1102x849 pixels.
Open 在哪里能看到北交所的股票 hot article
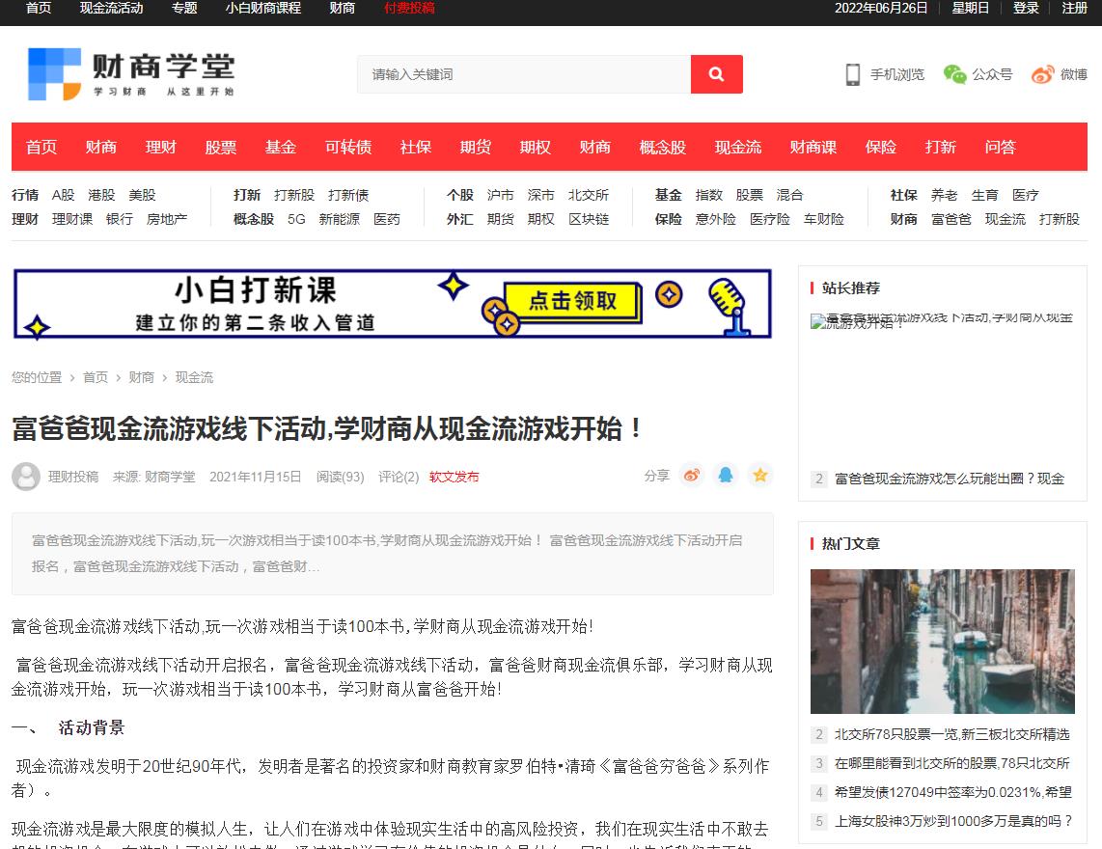(952, 763)
